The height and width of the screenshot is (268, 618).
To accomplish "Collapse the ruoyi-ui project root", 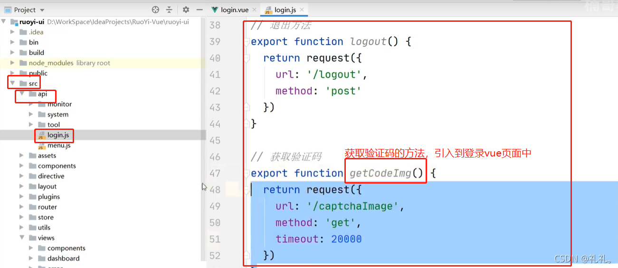I will point(3,22).
